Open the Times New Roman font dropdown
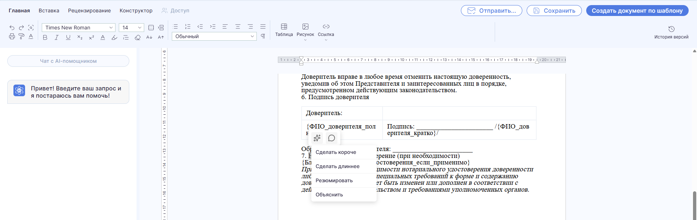 (78, 28)
